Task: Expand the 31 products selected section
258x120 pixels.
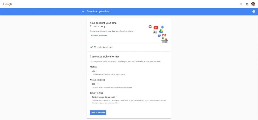Action: point(129,47)
